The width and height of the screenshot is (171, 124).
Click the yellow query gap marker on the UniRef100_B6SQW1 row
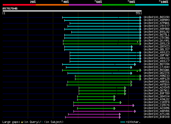point(137,71)
